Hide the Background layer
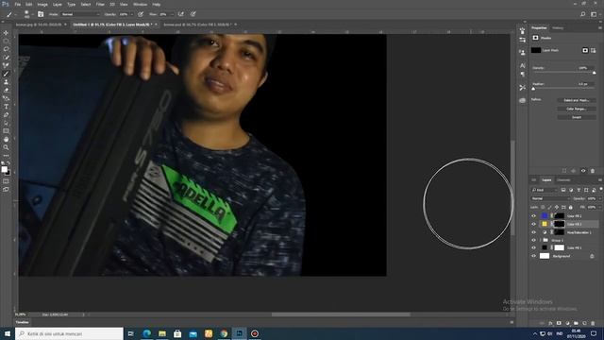Viewport: 604px width, 340px height. pos(533,256)
